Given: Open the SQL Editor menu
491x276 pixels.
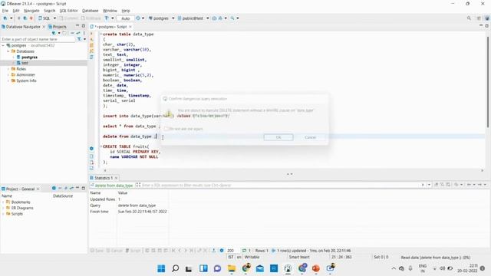Looking at the screenshot, I should tap(68, 11).
